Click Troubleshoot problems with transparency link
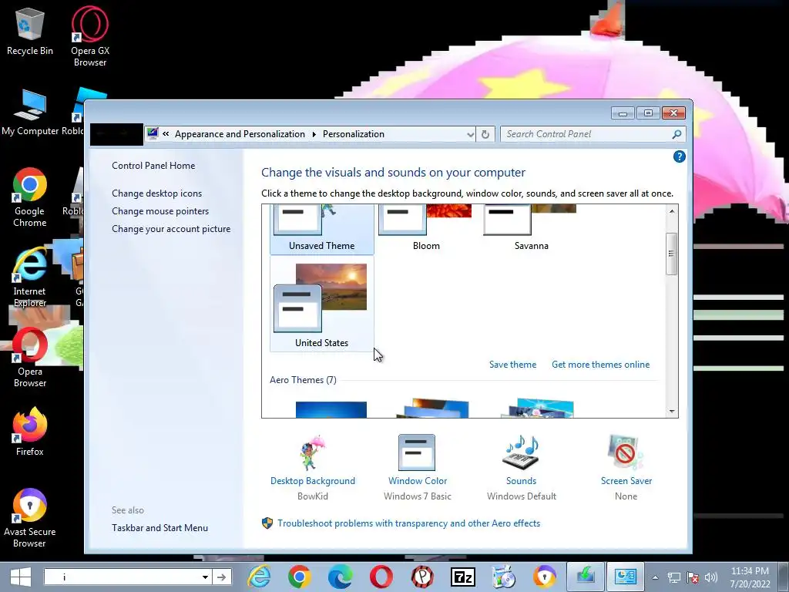This screenshot has width=789, height=592. pos(408,523)
